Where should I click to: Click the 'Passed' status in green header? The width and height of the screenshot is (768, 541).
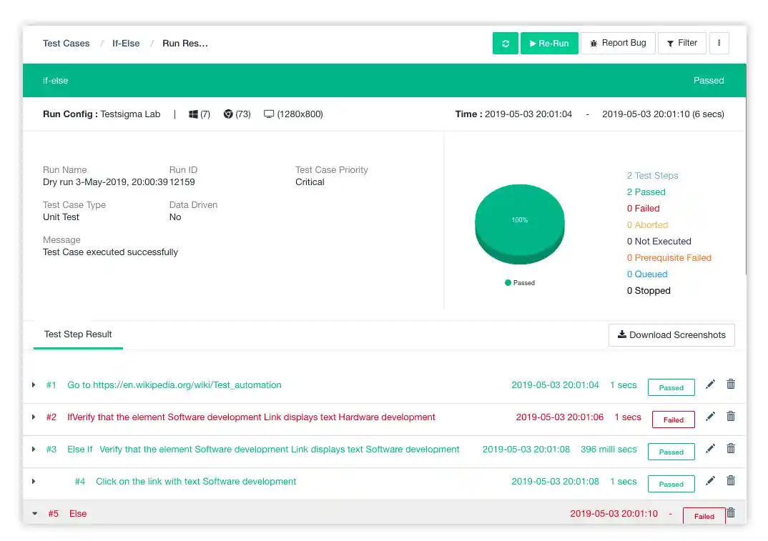pos(708,81)
